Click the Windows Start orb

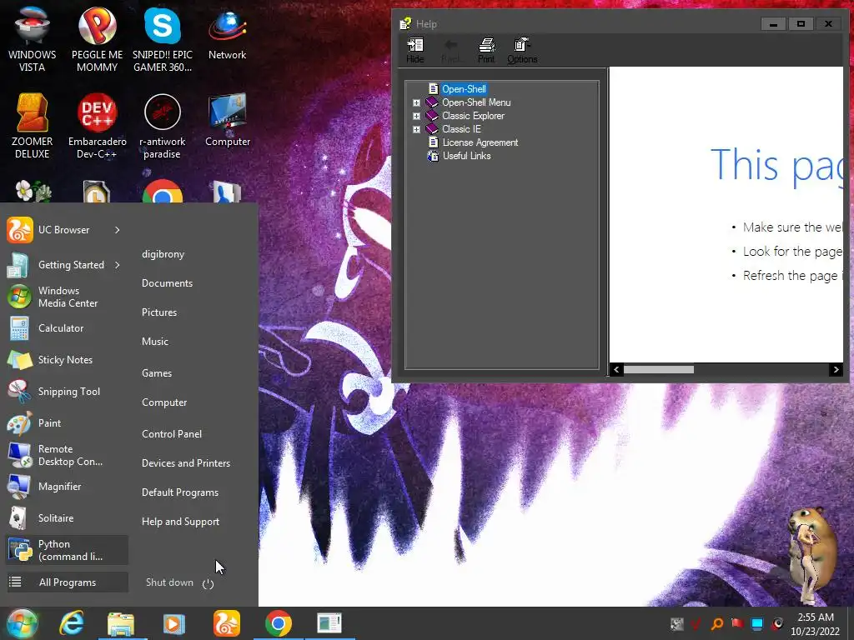(22, 623)
